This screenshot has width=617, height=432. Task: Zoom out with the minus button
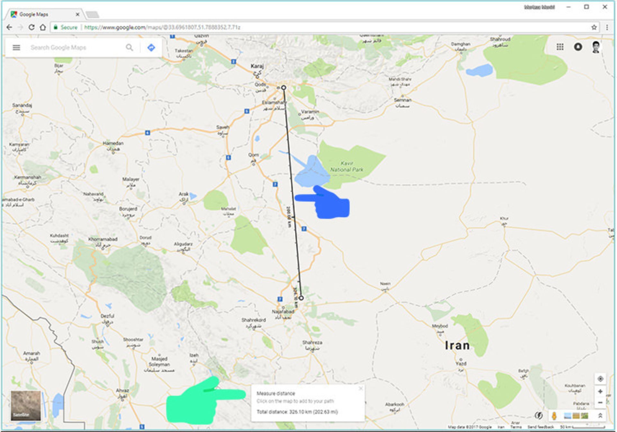point(600,402)
